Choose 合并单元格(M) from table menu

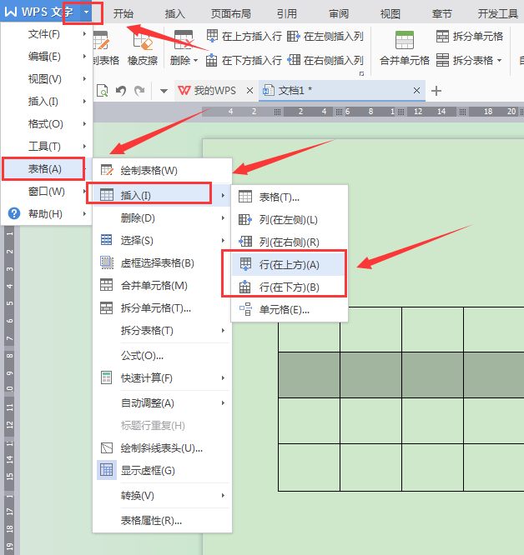tap(162, 286)
